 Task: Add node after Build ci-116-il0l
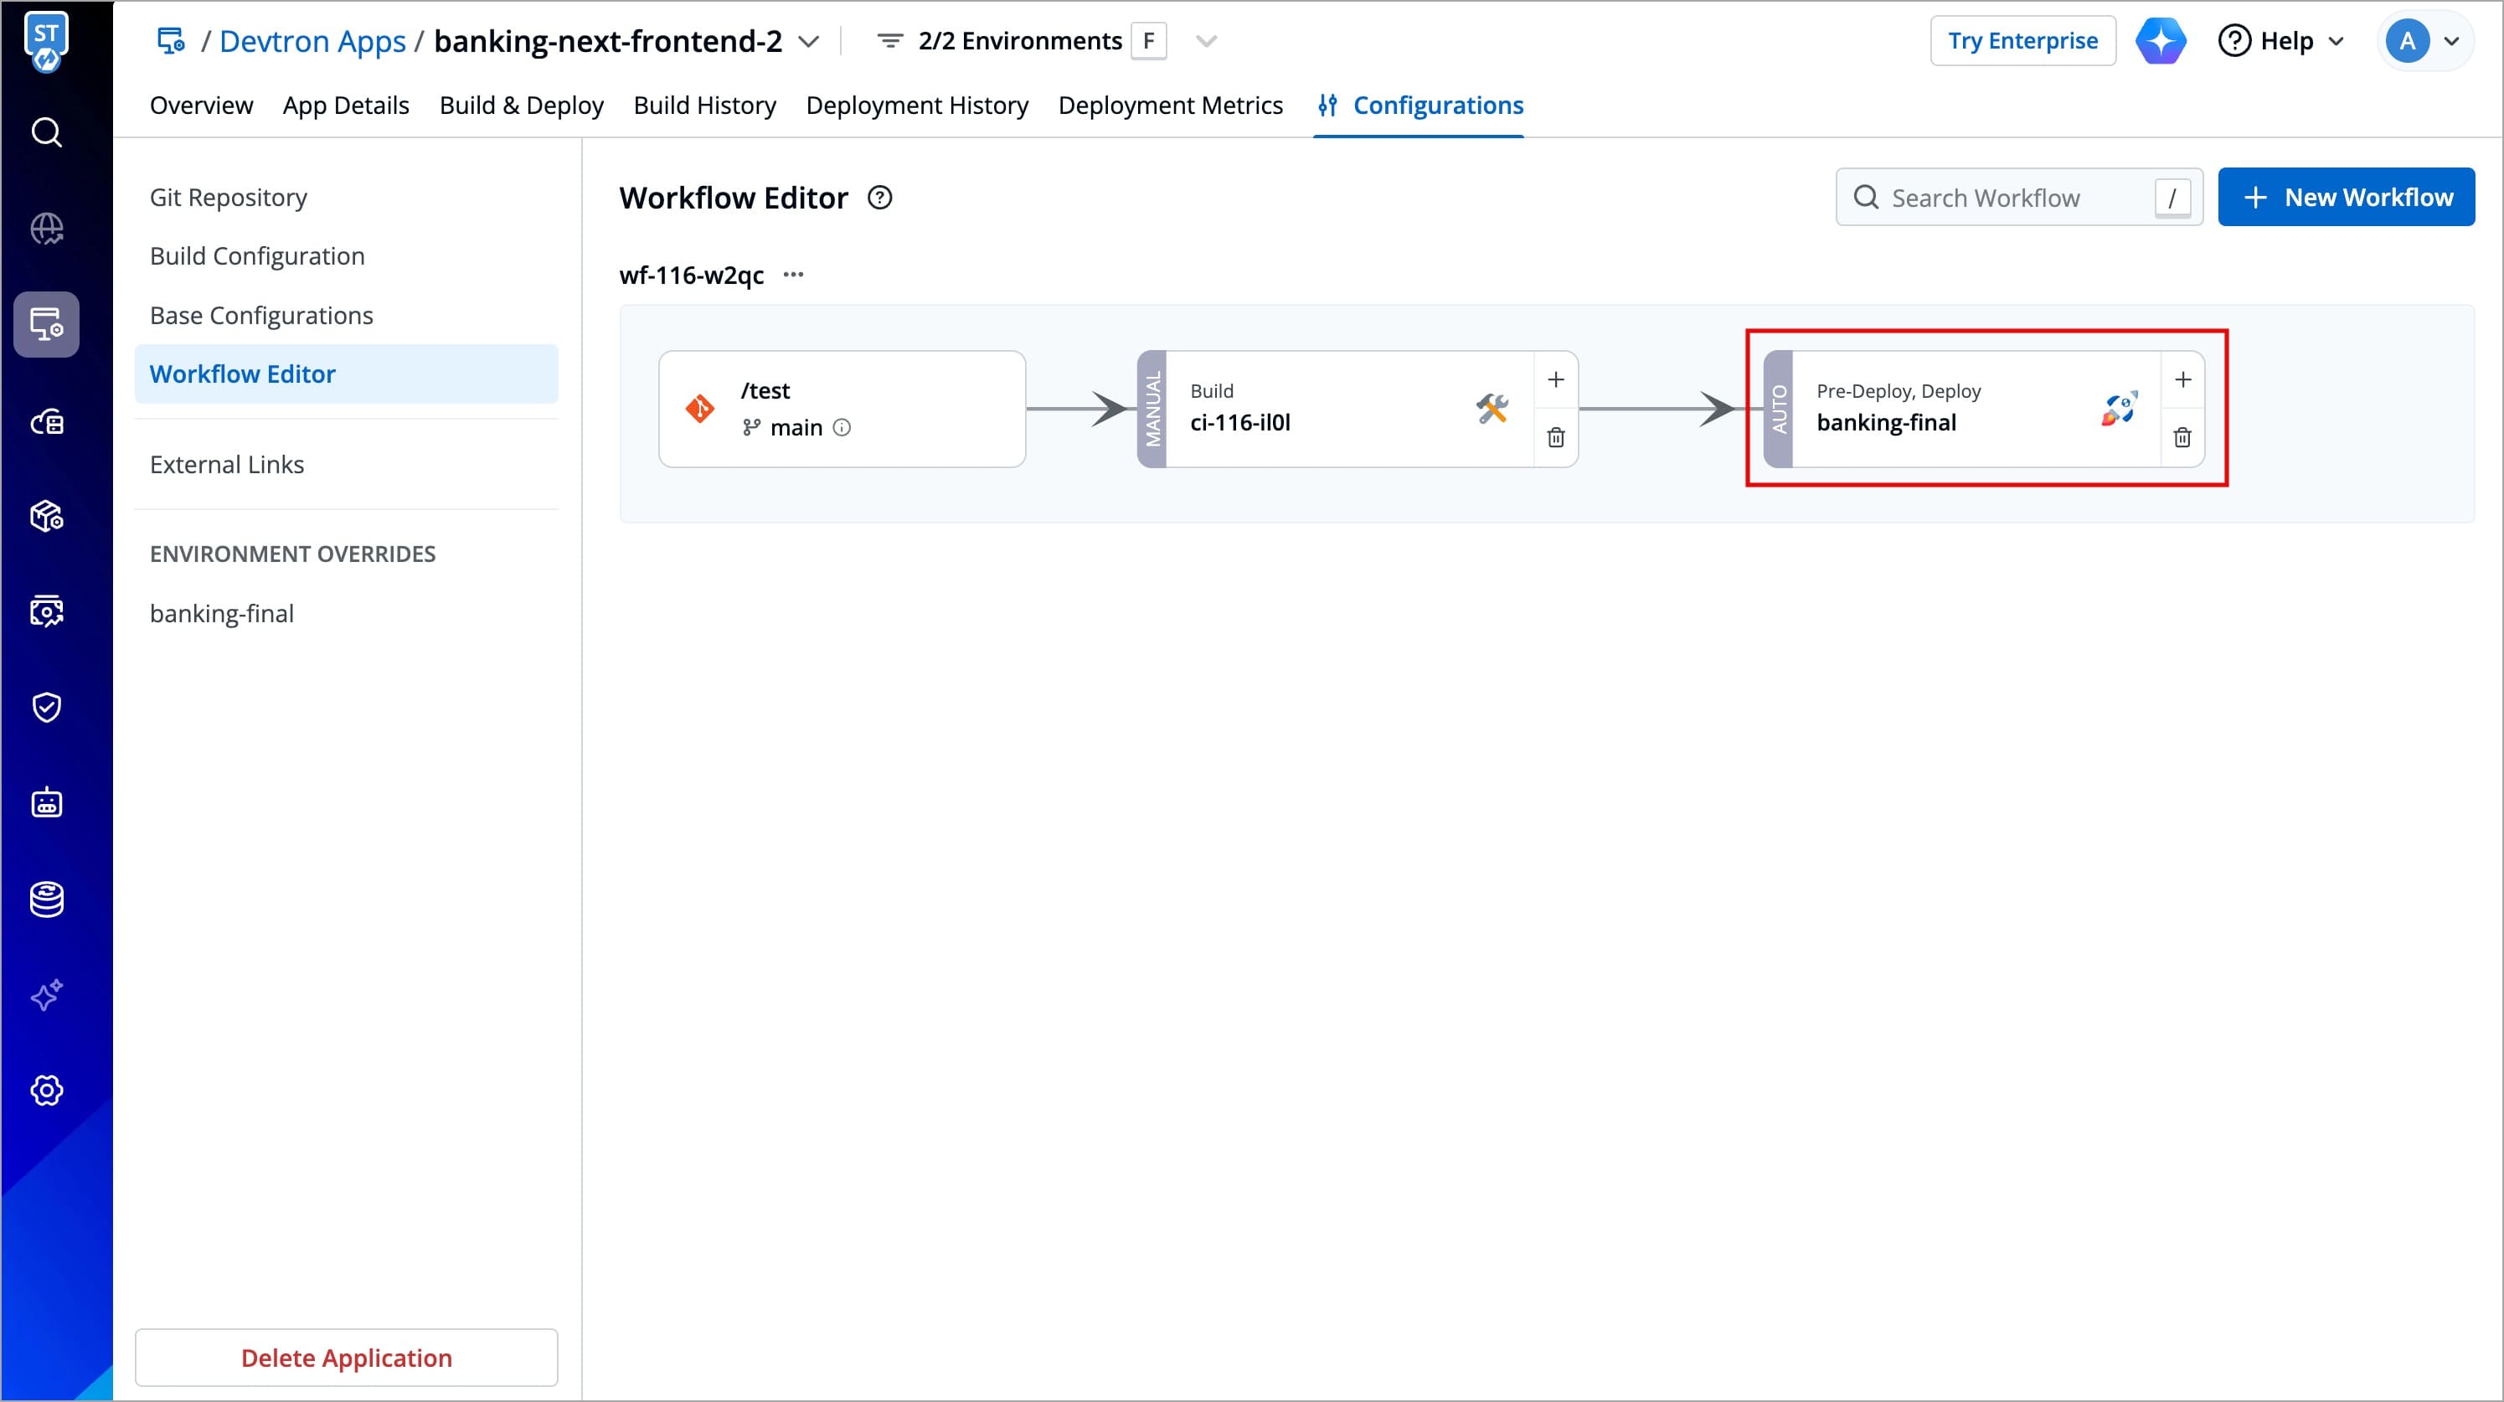click(1555, 379)
